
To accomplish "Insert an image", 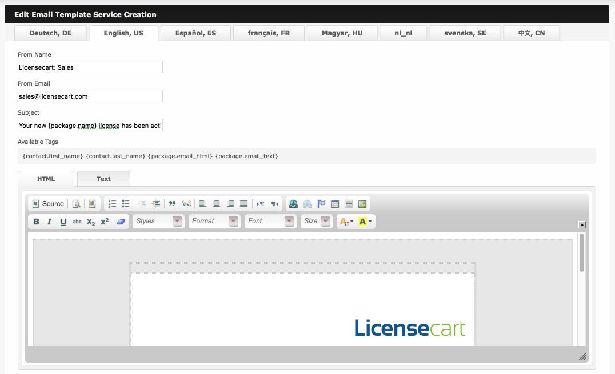I will [362, 204].
